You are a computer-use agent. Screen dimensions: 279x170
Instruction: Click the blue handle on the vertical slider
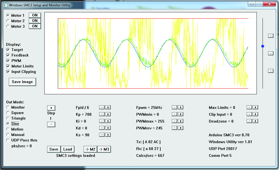pyautogui.click(x=263, y=46)
